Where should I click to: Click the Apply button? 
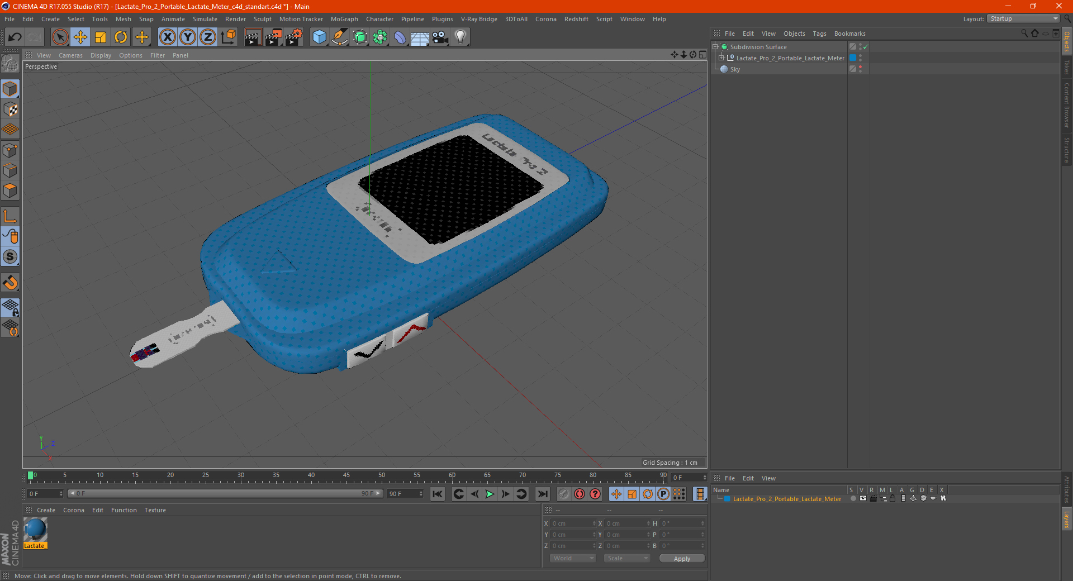682,559
